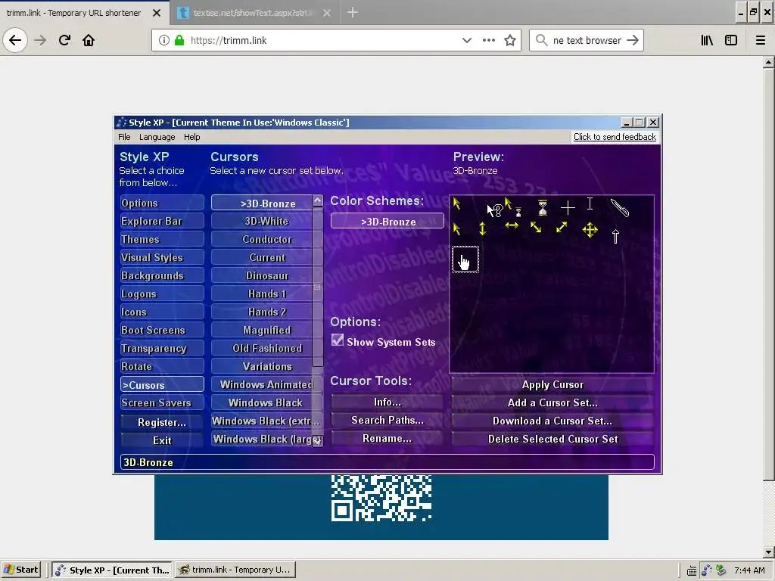Viewport: 775px width, 581px height.
Task: Click the crosshair cursor preview
Action: (x=568, y=207)
